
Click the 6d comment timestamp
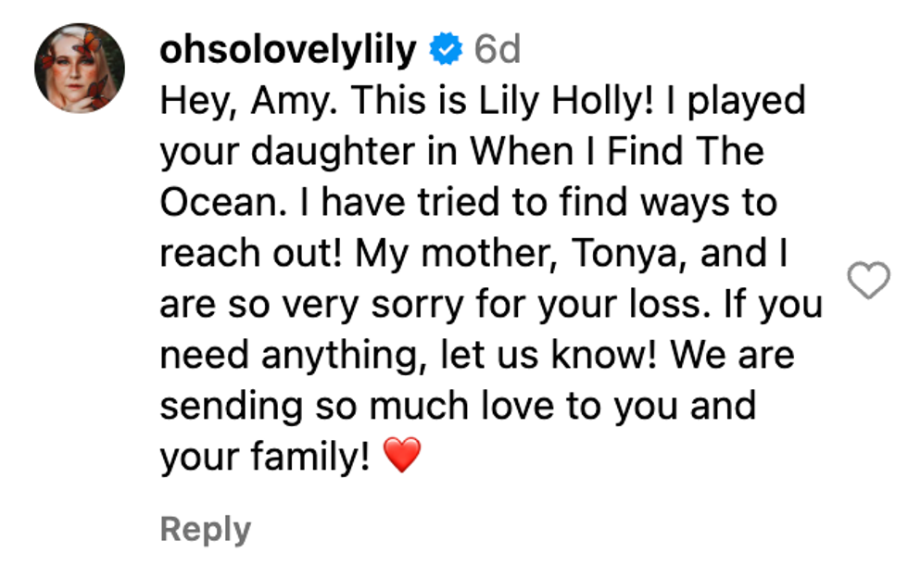pyautogui.click(x=497, y=51)
